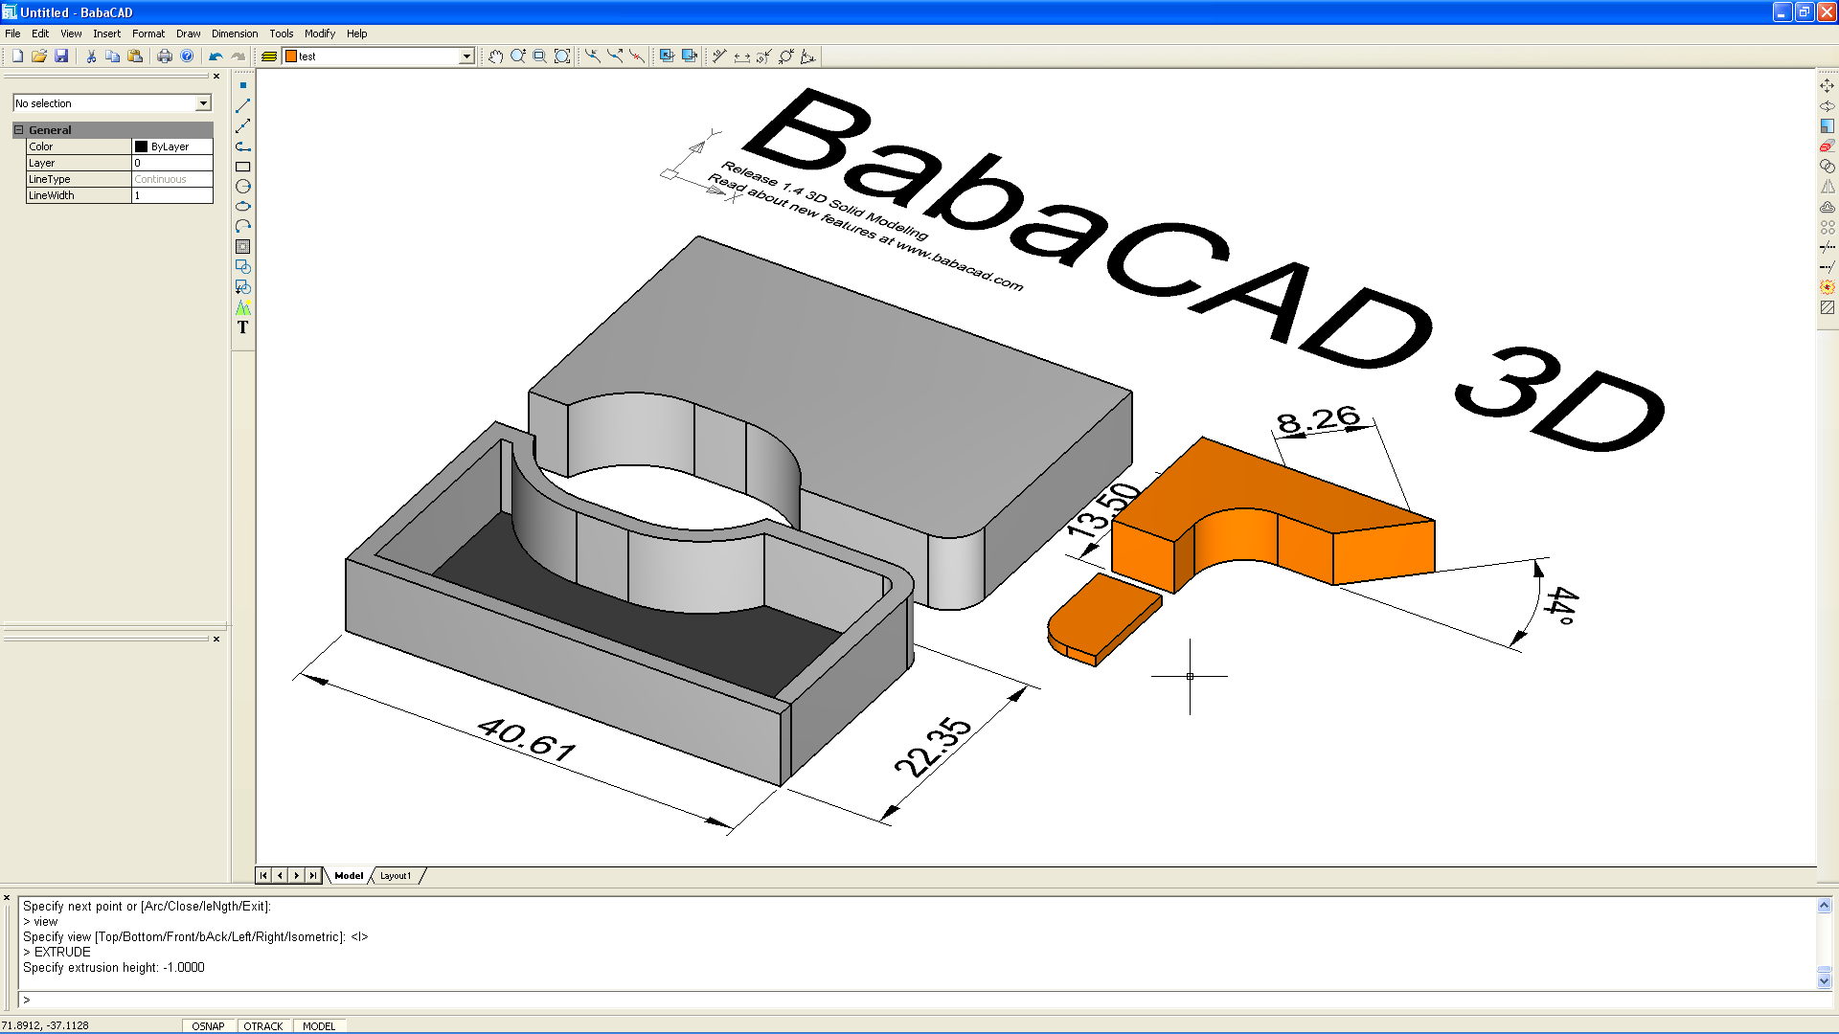
Task: Click the Zoom extents icon
Action: click(562, 56)
